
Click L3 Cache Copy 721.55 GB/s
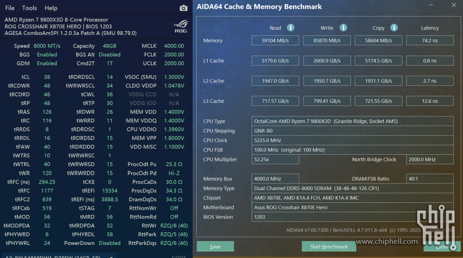click(378, 101)
